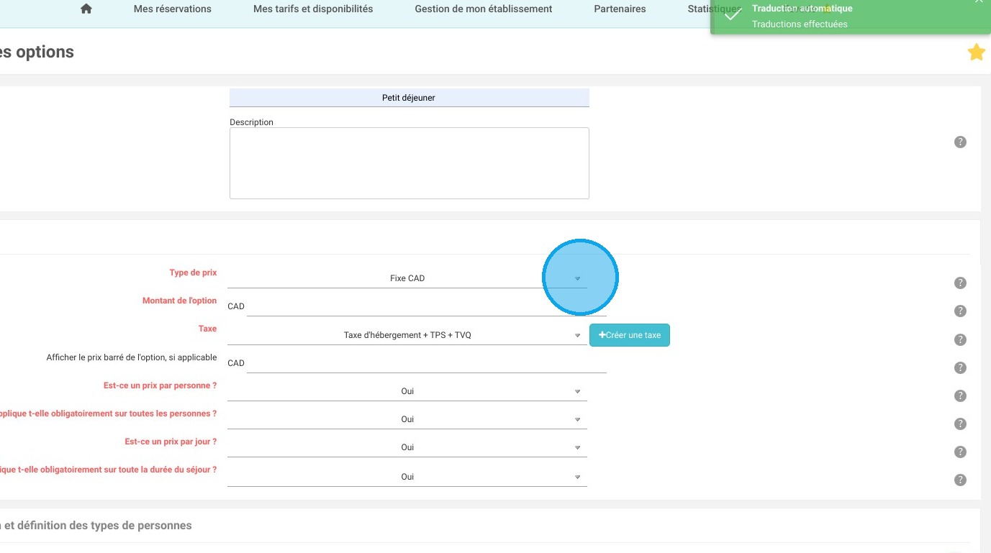
Task: Open dropdown for 'toute la durée du séjour'
Action: click(x=407, y=477)
